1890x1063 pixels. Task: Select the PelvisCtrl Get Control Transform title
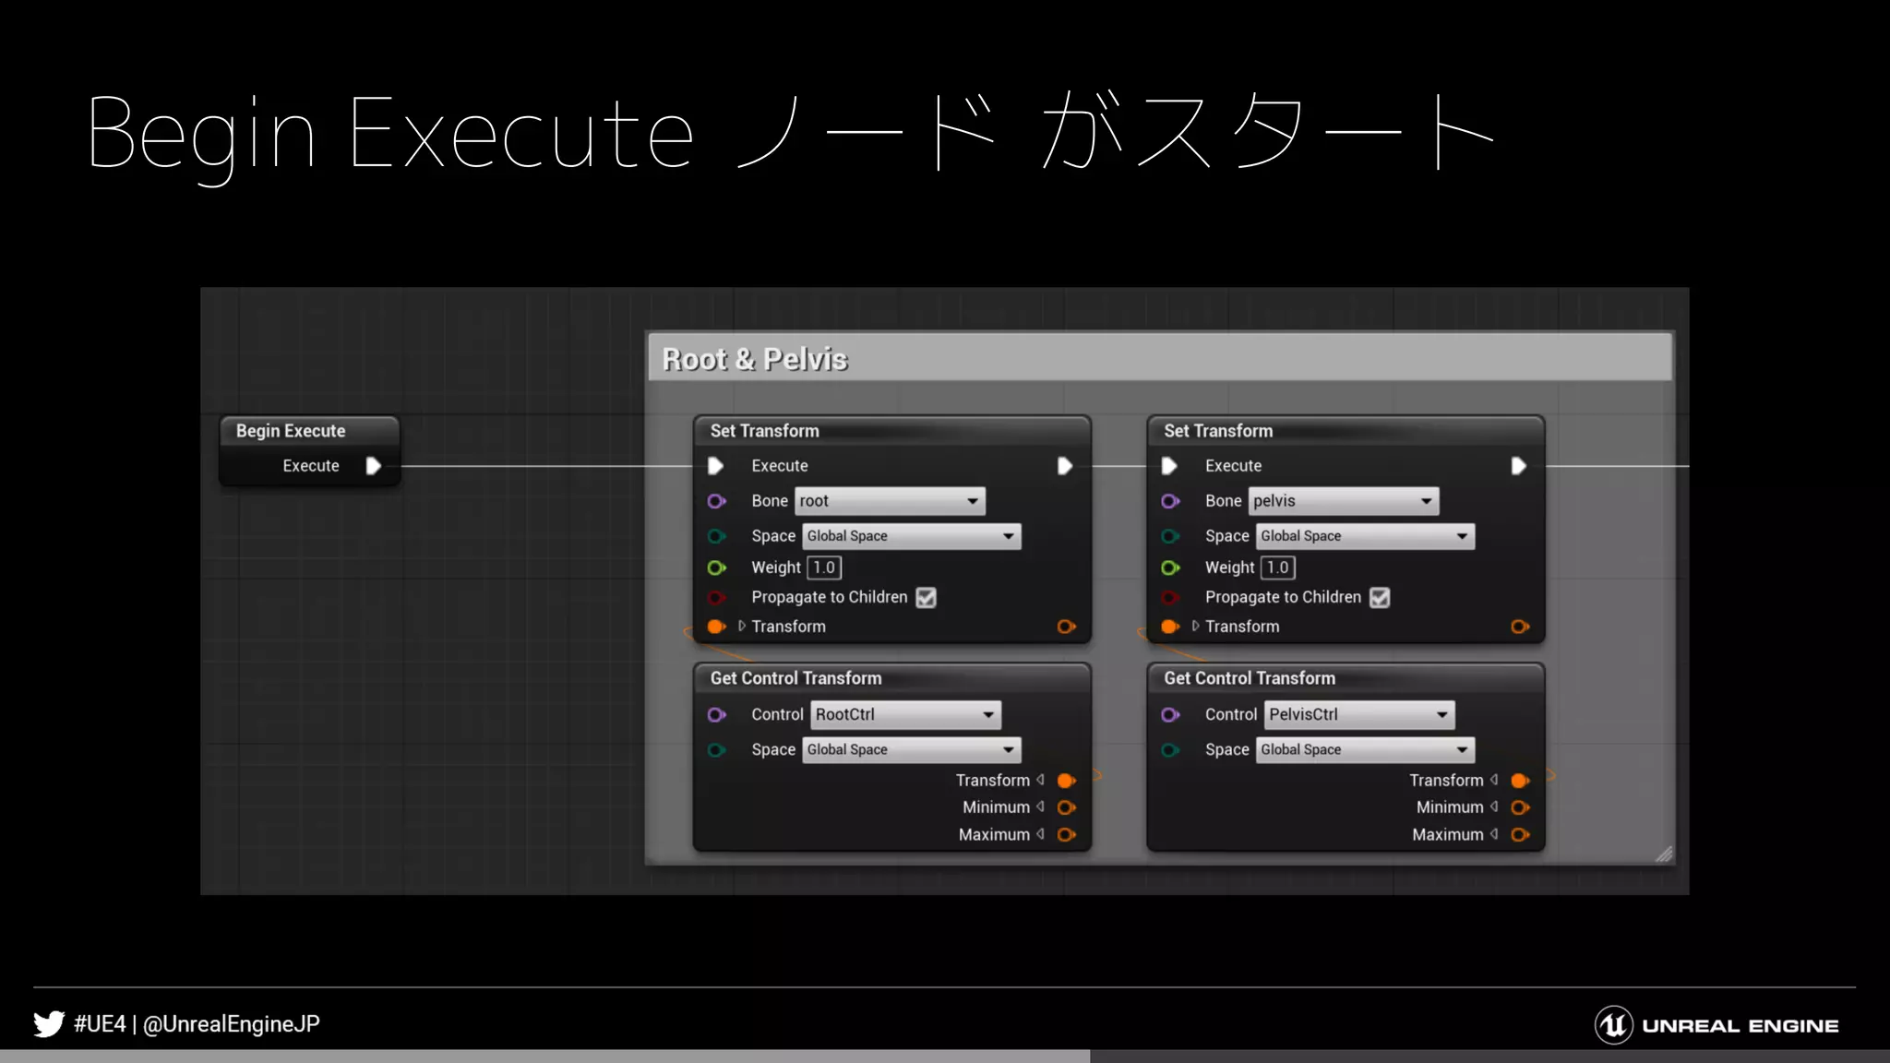click(1250, 678)
